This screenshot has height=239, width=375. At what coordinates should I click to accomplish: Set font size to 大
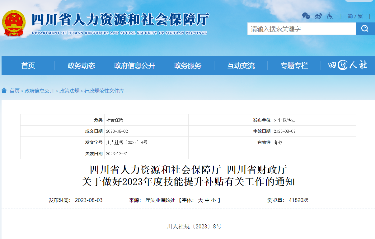200,200
